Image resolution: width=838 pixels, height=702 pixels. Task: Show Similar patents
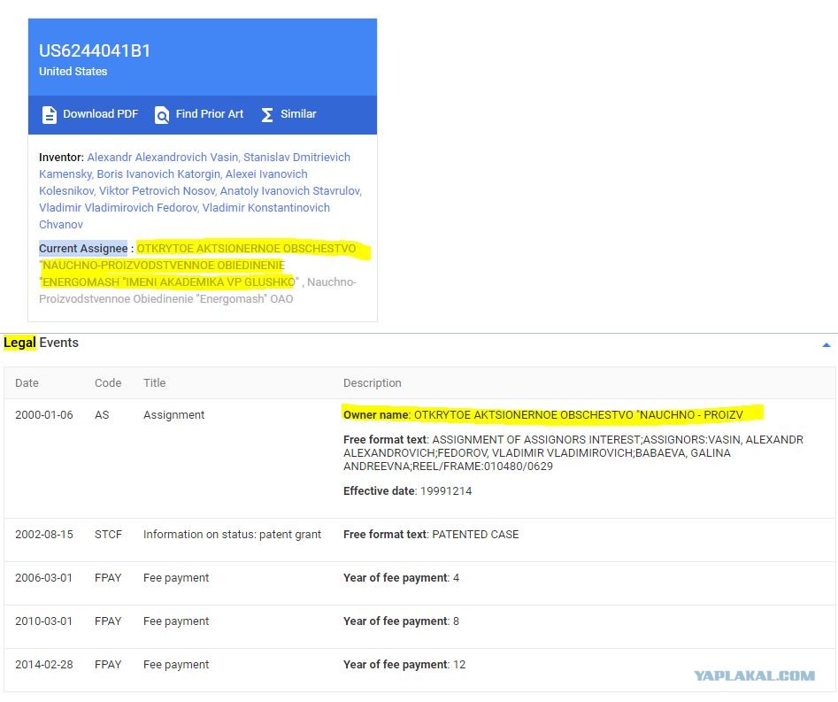(298, 114)
